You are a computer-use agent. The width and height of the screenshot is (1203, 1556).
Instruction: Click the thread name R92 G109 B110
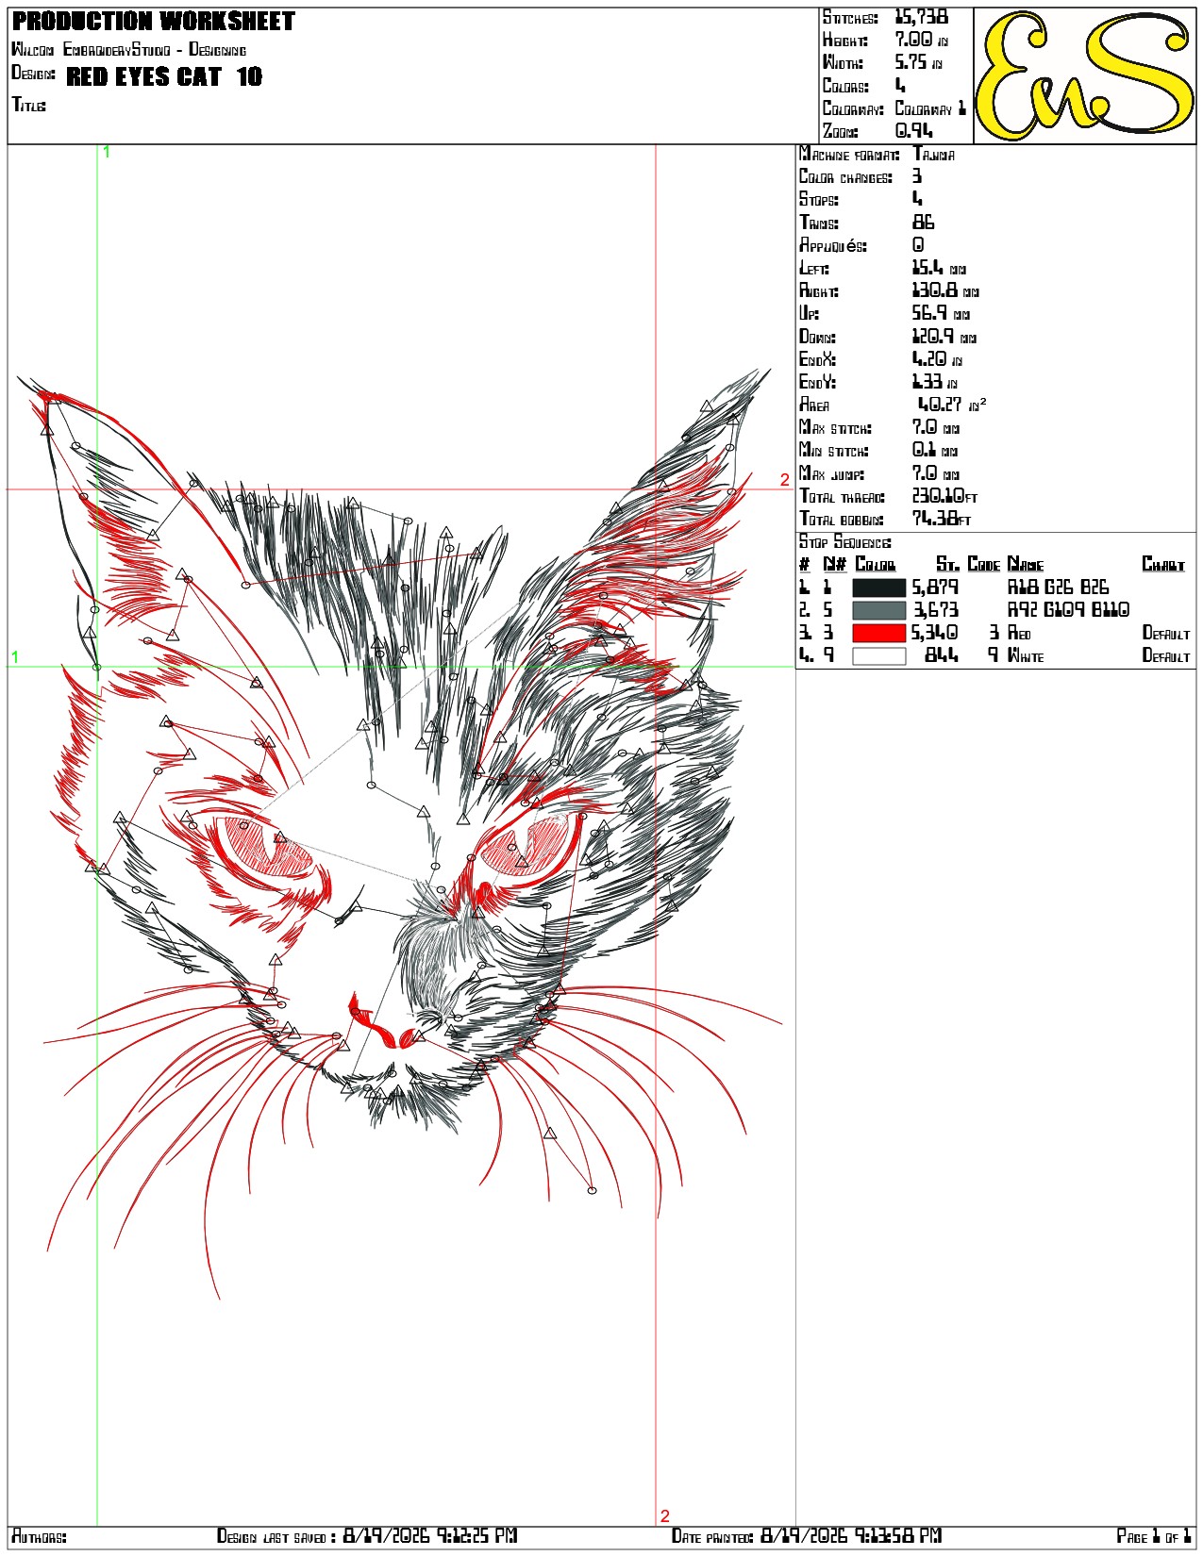1068,610
